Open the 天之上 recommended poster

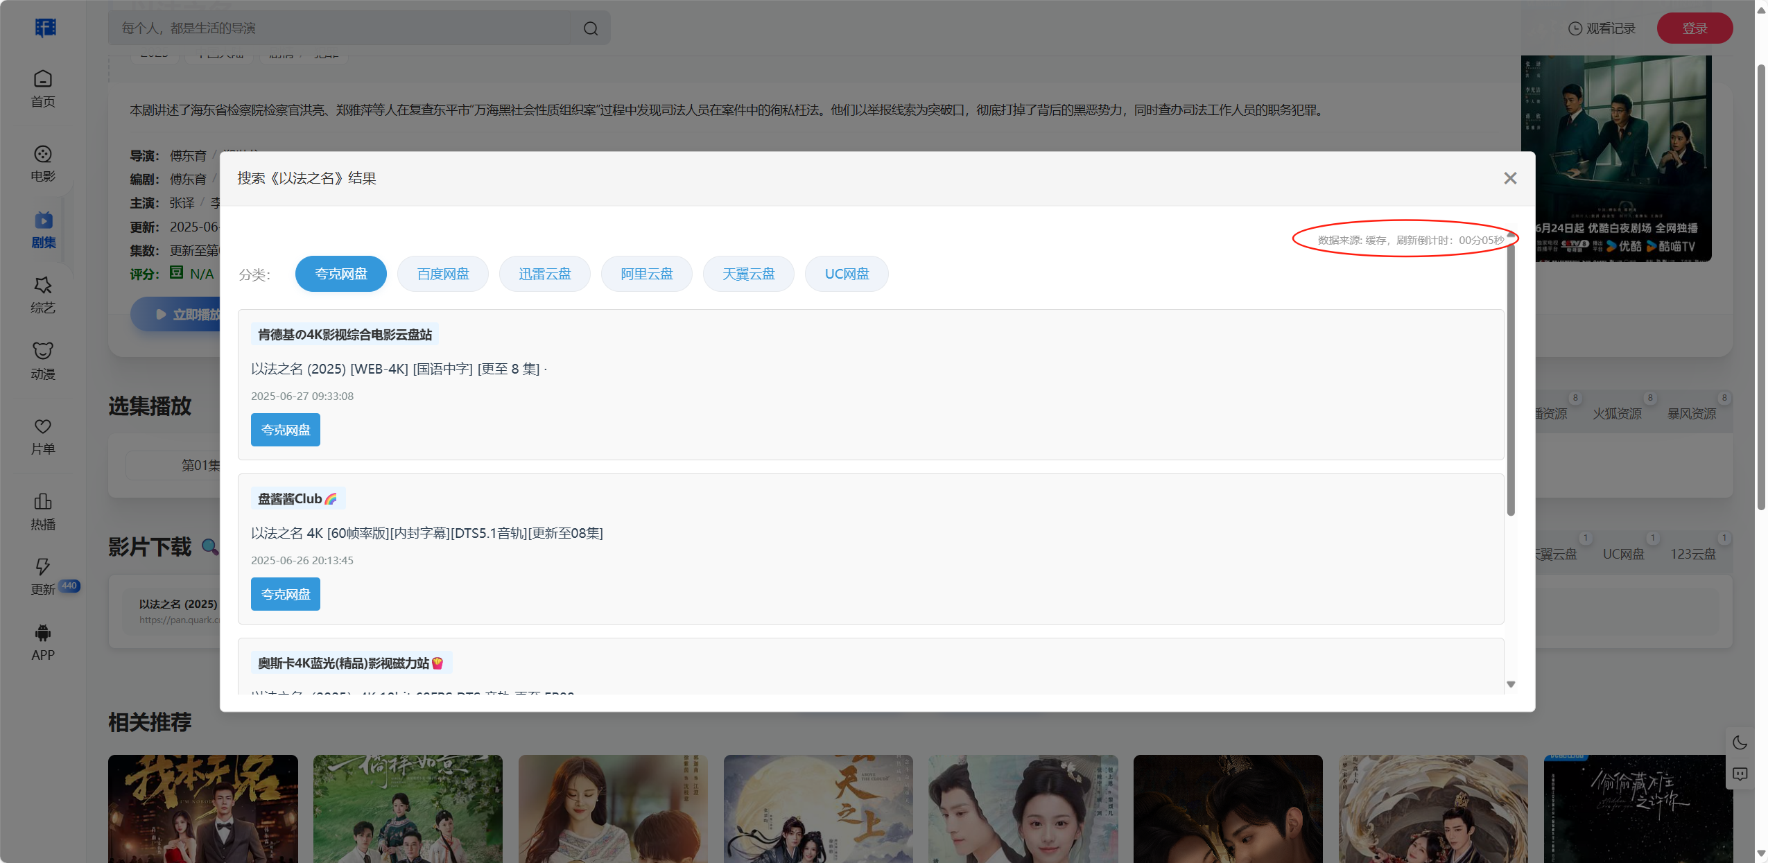point(818,809)
